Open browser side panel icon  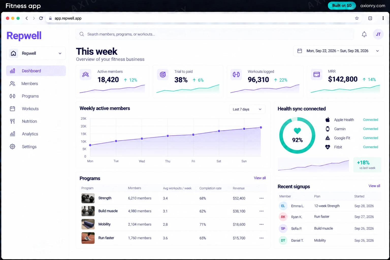pos(370,18)
